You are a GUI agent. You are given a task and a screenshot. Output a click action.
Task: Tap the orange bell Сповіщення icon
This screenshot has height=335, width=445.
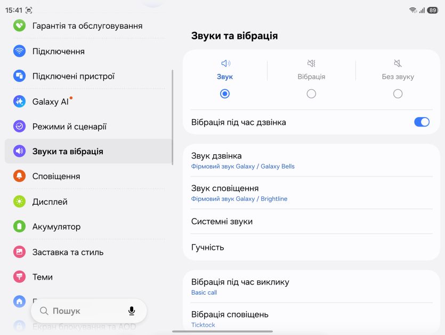click(x=19, y=176)
